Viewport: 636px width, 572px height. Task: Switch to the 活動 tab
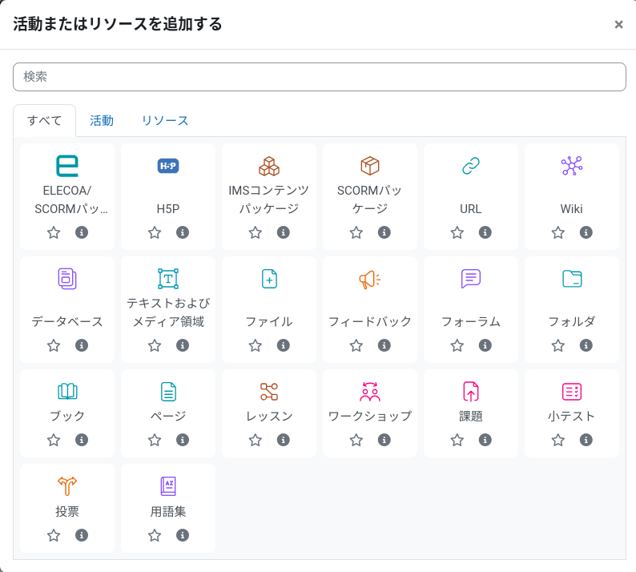[x=102, y=121]
